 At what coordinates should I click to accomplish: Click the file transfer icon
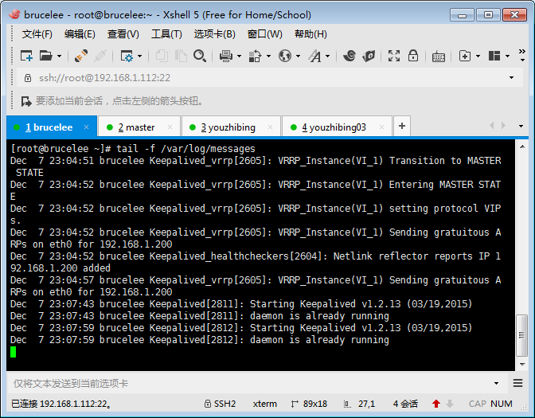[255, 56]
